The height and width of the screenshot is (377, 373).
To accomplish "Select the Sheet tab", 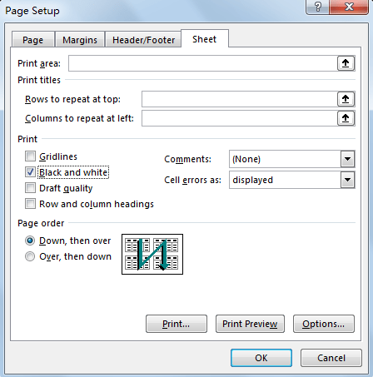I will click(205, 39).
